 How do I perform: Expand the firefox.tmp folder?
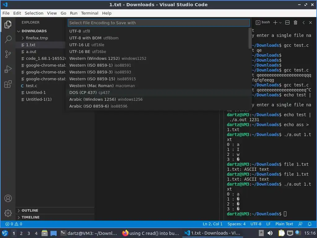click(37, 38)
